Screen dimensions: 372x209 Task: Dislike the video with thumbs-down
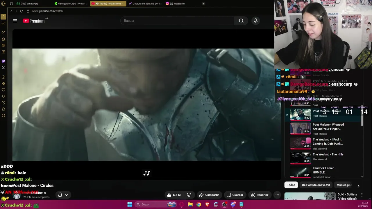[x=189, y=195]
